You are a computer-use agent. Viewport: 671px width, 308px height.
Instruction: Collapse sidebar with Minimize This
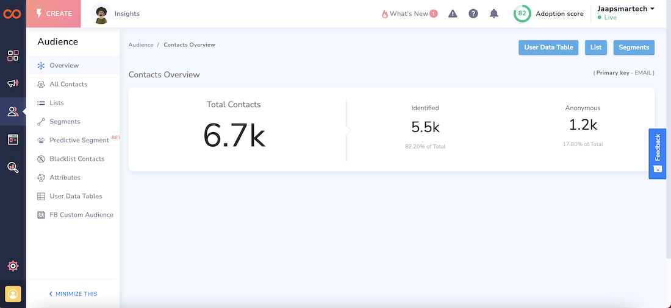pyautogui.click(x=73, y=294)
